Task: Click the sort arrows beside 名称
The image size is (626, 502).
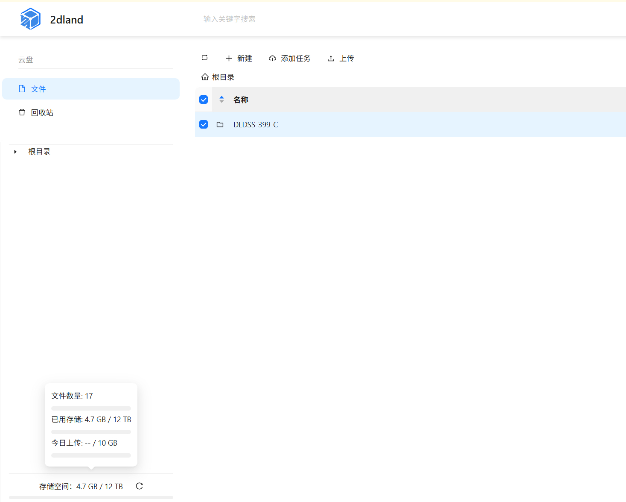Action: [221, 99]
